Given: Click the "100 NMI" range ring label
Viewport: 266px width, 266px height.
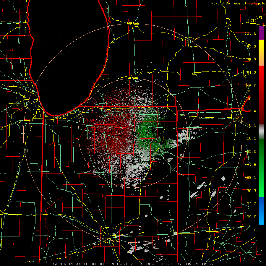Looking at the screenshot, I should [x=133, y=23].
